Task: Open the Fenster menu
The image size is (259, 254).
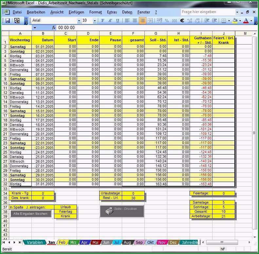Action: point(144,12)
